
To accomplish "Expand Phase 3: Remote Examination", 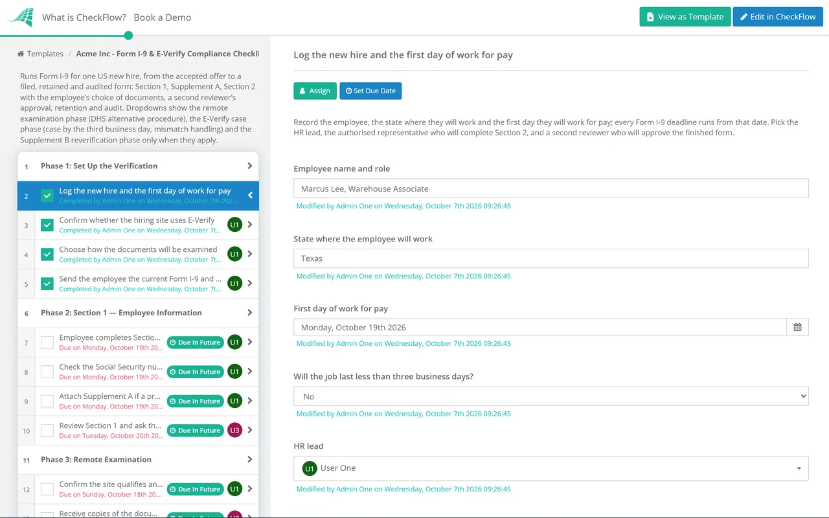I will click(138, 460).
